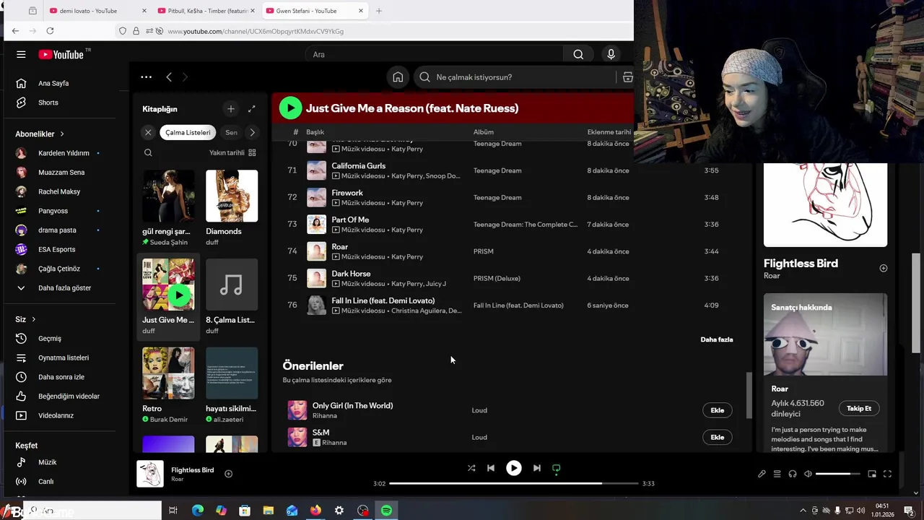This screenshot has height=520, width=924.
Task: Open Spotify three-dot menu
Action: (x=146, y=77)
